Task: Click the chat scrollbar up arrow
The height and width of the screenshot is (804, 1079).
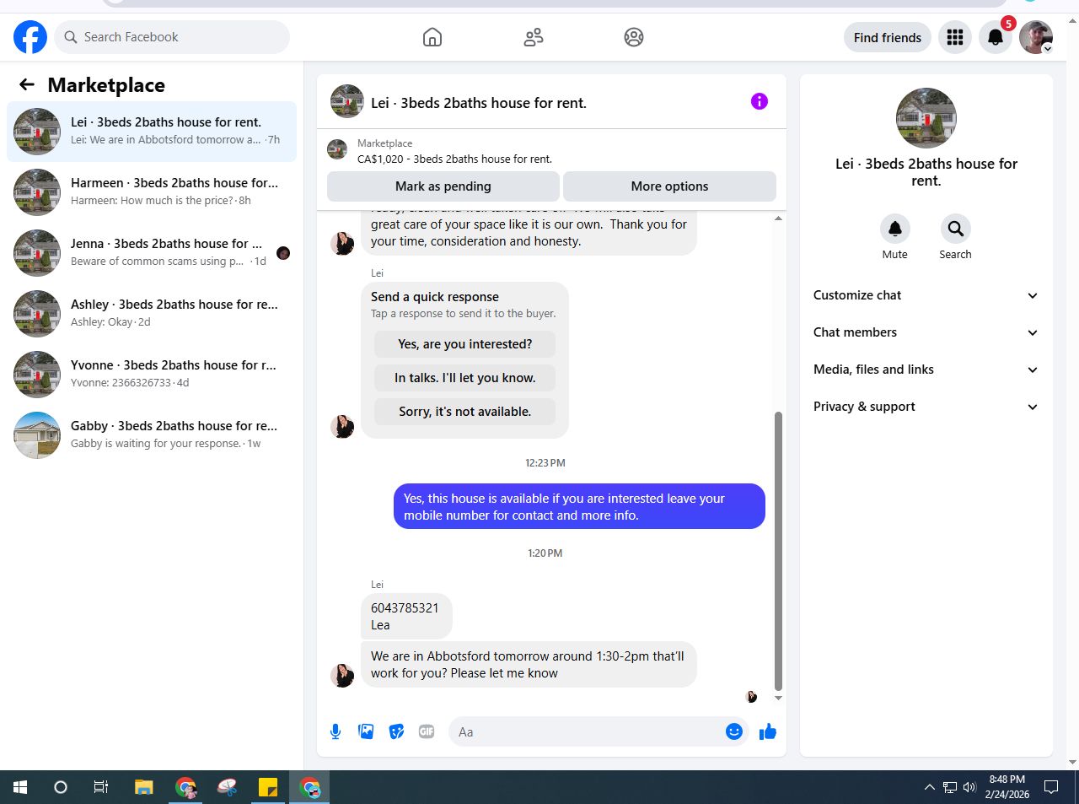Action: point(778,219)
